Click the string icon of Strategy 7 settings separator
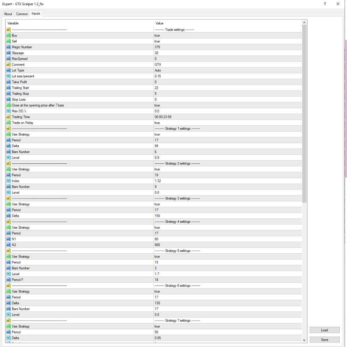 click(8, 321)
